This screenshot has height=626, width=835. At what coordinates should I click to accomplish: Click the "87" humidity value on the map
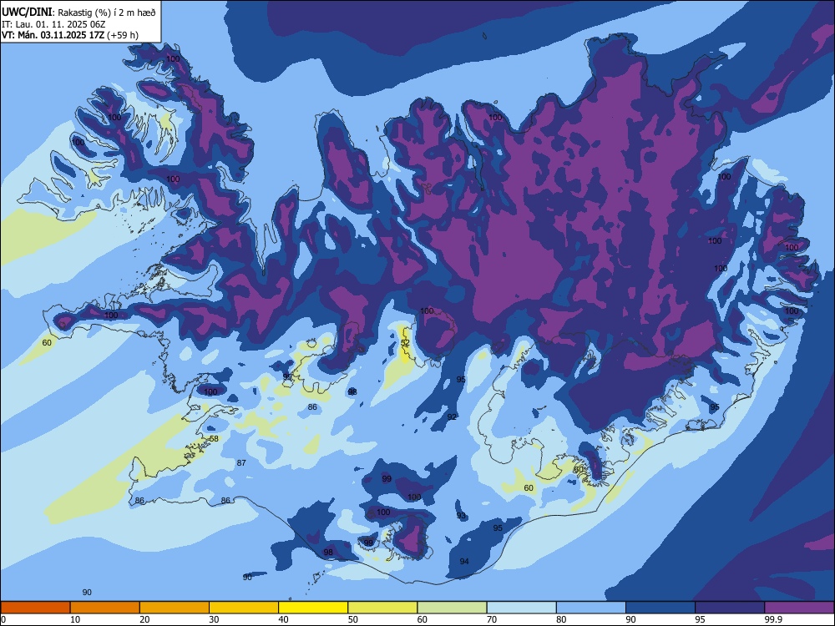pos(241,463)
